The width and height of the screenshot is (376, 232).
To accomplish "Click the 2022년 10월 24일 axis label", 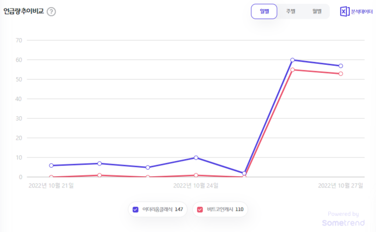I will [196, 185].
